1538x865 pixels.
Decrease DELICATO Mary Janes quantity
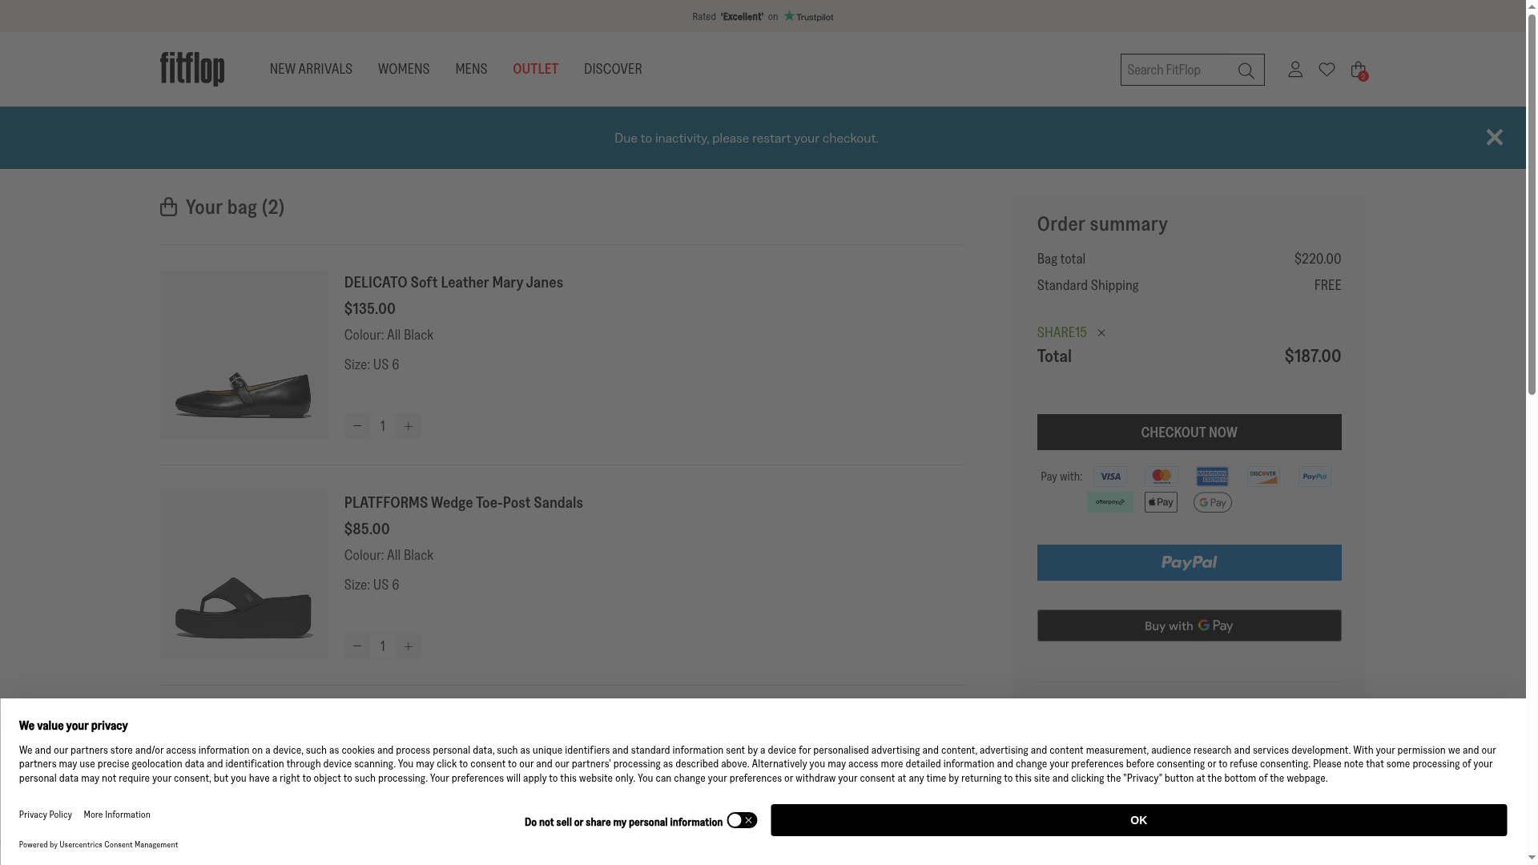click(x=357, y=426)
